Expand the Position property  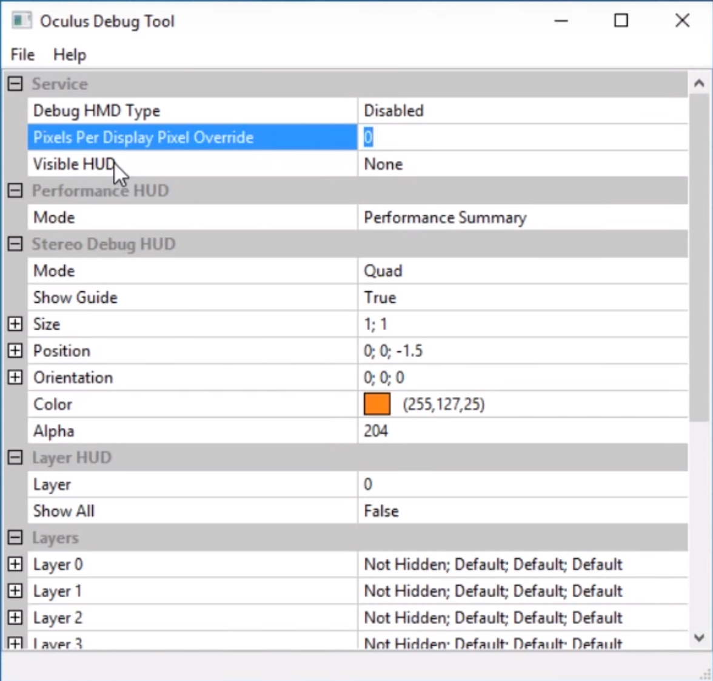click(x=15, y=351)
